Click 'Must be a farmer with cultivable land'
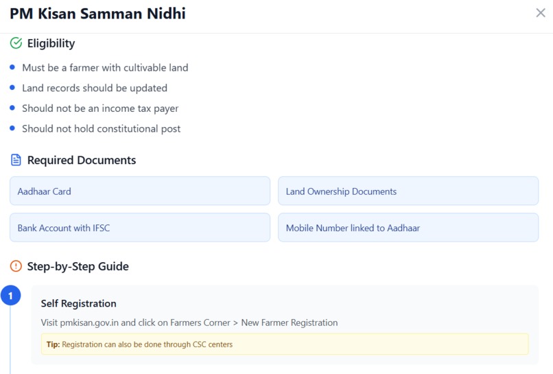553x374 pixels. pyautogui.click(x=105, y=67)
